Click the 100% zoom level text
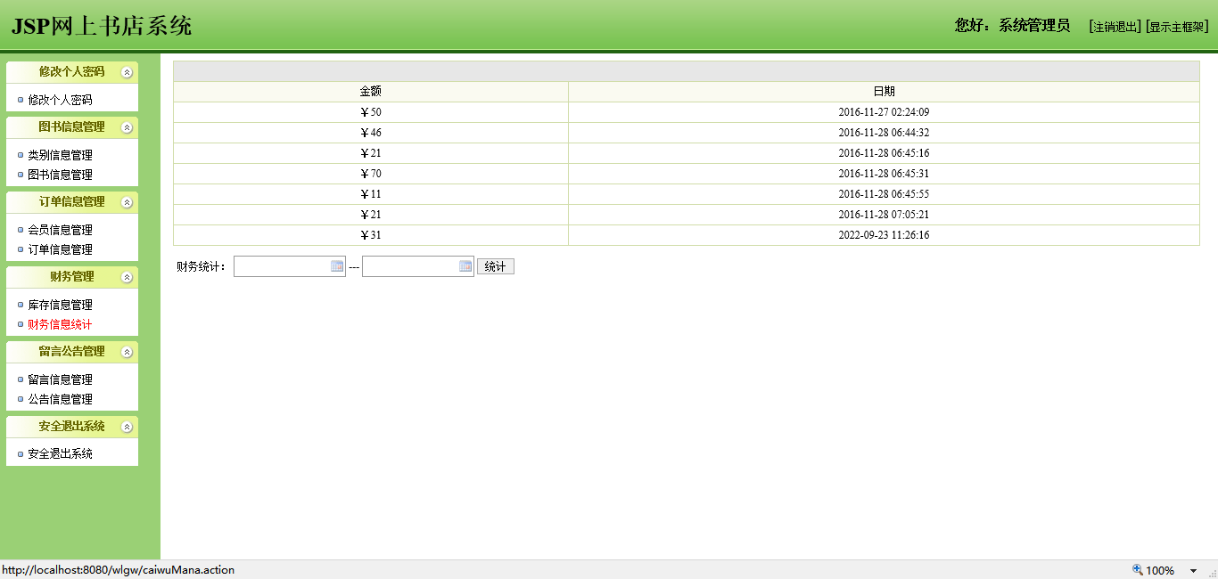Viewport: 1218px width, 579px height. pyautogui.click(x=1160, y=571)
